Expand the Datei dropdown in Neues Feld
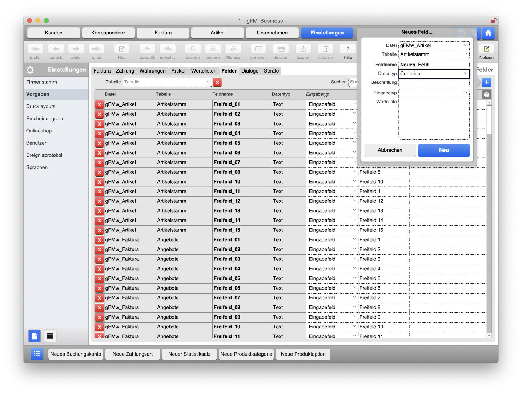Screen dimensions: 522x394 click(434, 45)
